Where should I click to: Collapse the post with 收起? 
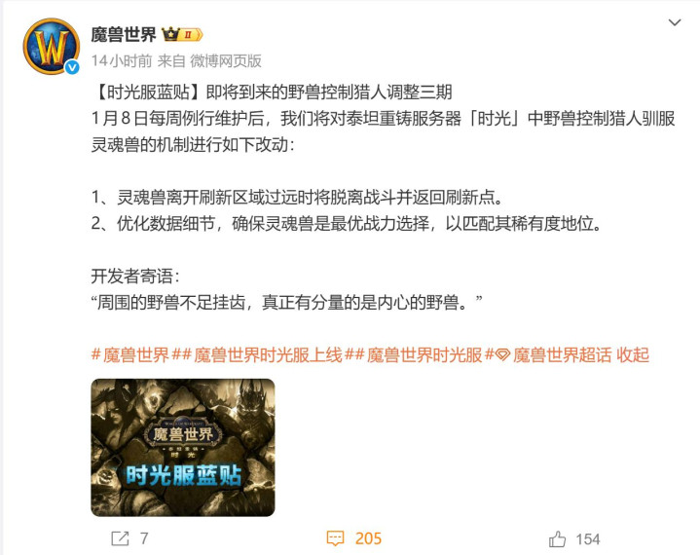pyautogui.click(x=633, y=355)
